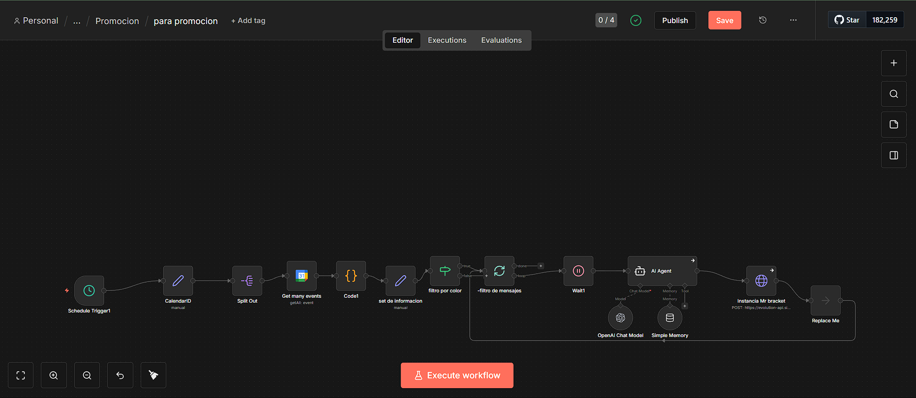Viewport: 916px width, 398px height.
Task: Click the add node plus button
Action: pyautogui.click(x=894, y=63)
